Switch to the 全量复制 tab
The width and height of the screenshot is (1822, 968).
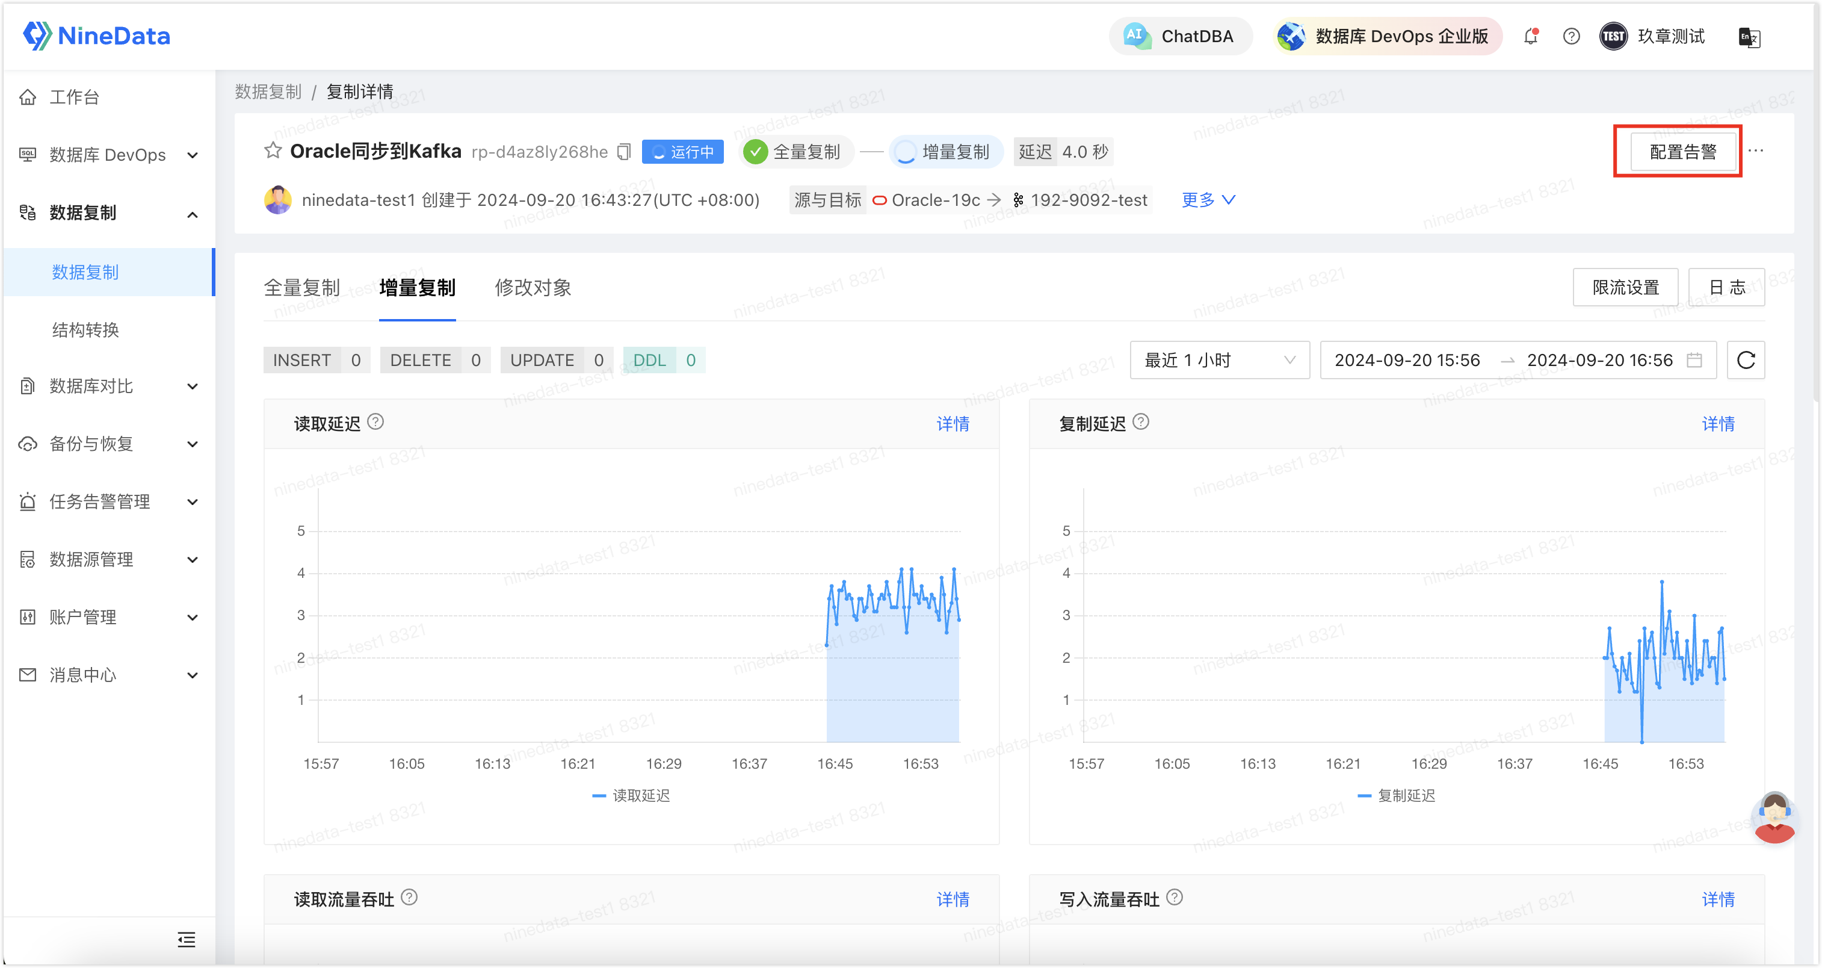coord(302,288)
